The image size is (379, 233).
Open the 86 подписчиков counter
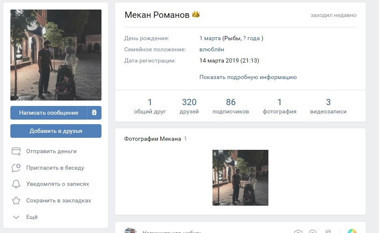coord(231,106)
